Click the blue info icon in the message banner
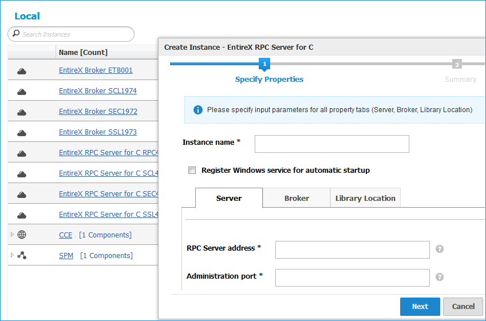Image resolution: width=486 pixels, height=321 pixels. click(x=197, y=110)
